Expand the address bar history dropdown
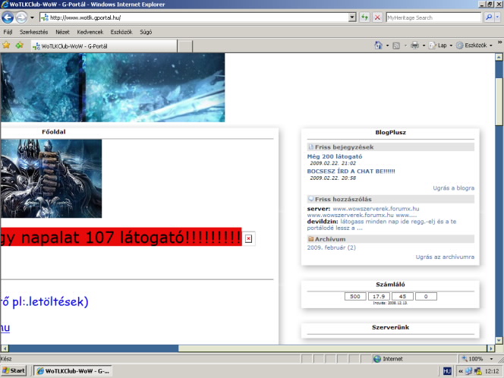Image resolution: width=504 pixels, height=378 pixels. (352, 17)
